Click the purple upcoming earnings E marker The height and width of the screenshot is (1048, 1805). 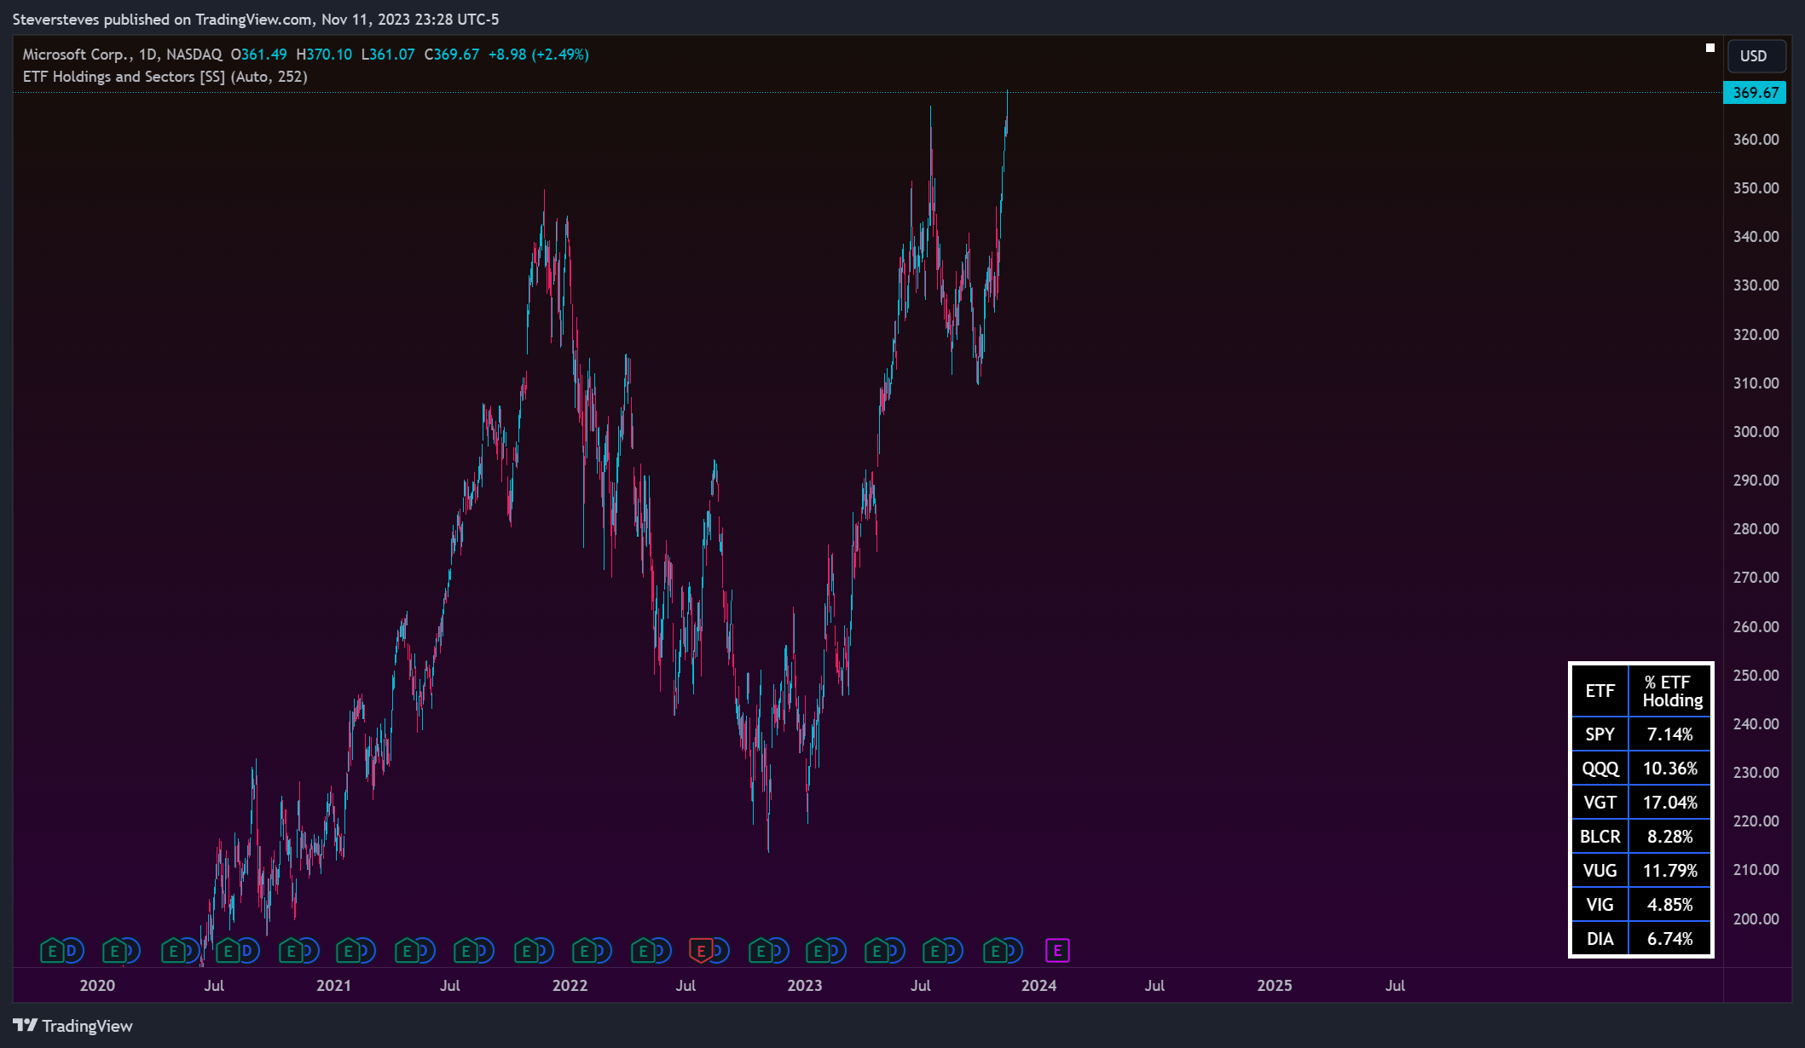click(x=1057, y=951)
